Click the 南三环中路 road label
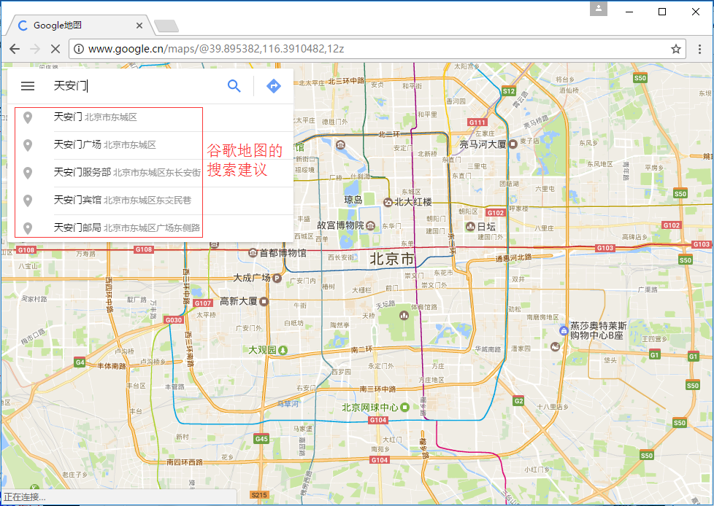Viewport: 714px width, 506px height. point(377,389)
